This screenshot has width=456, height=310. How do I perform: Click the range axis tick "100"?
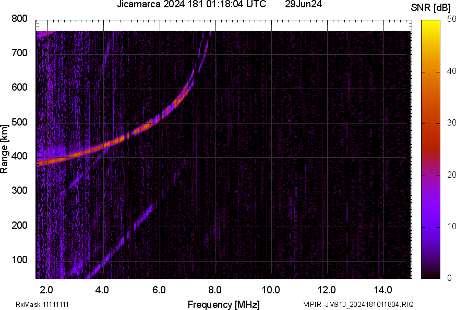point(19,259)
